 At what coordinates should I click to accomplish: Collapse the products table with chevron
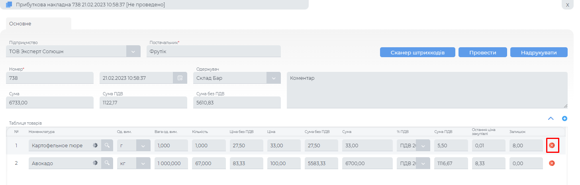551,118
